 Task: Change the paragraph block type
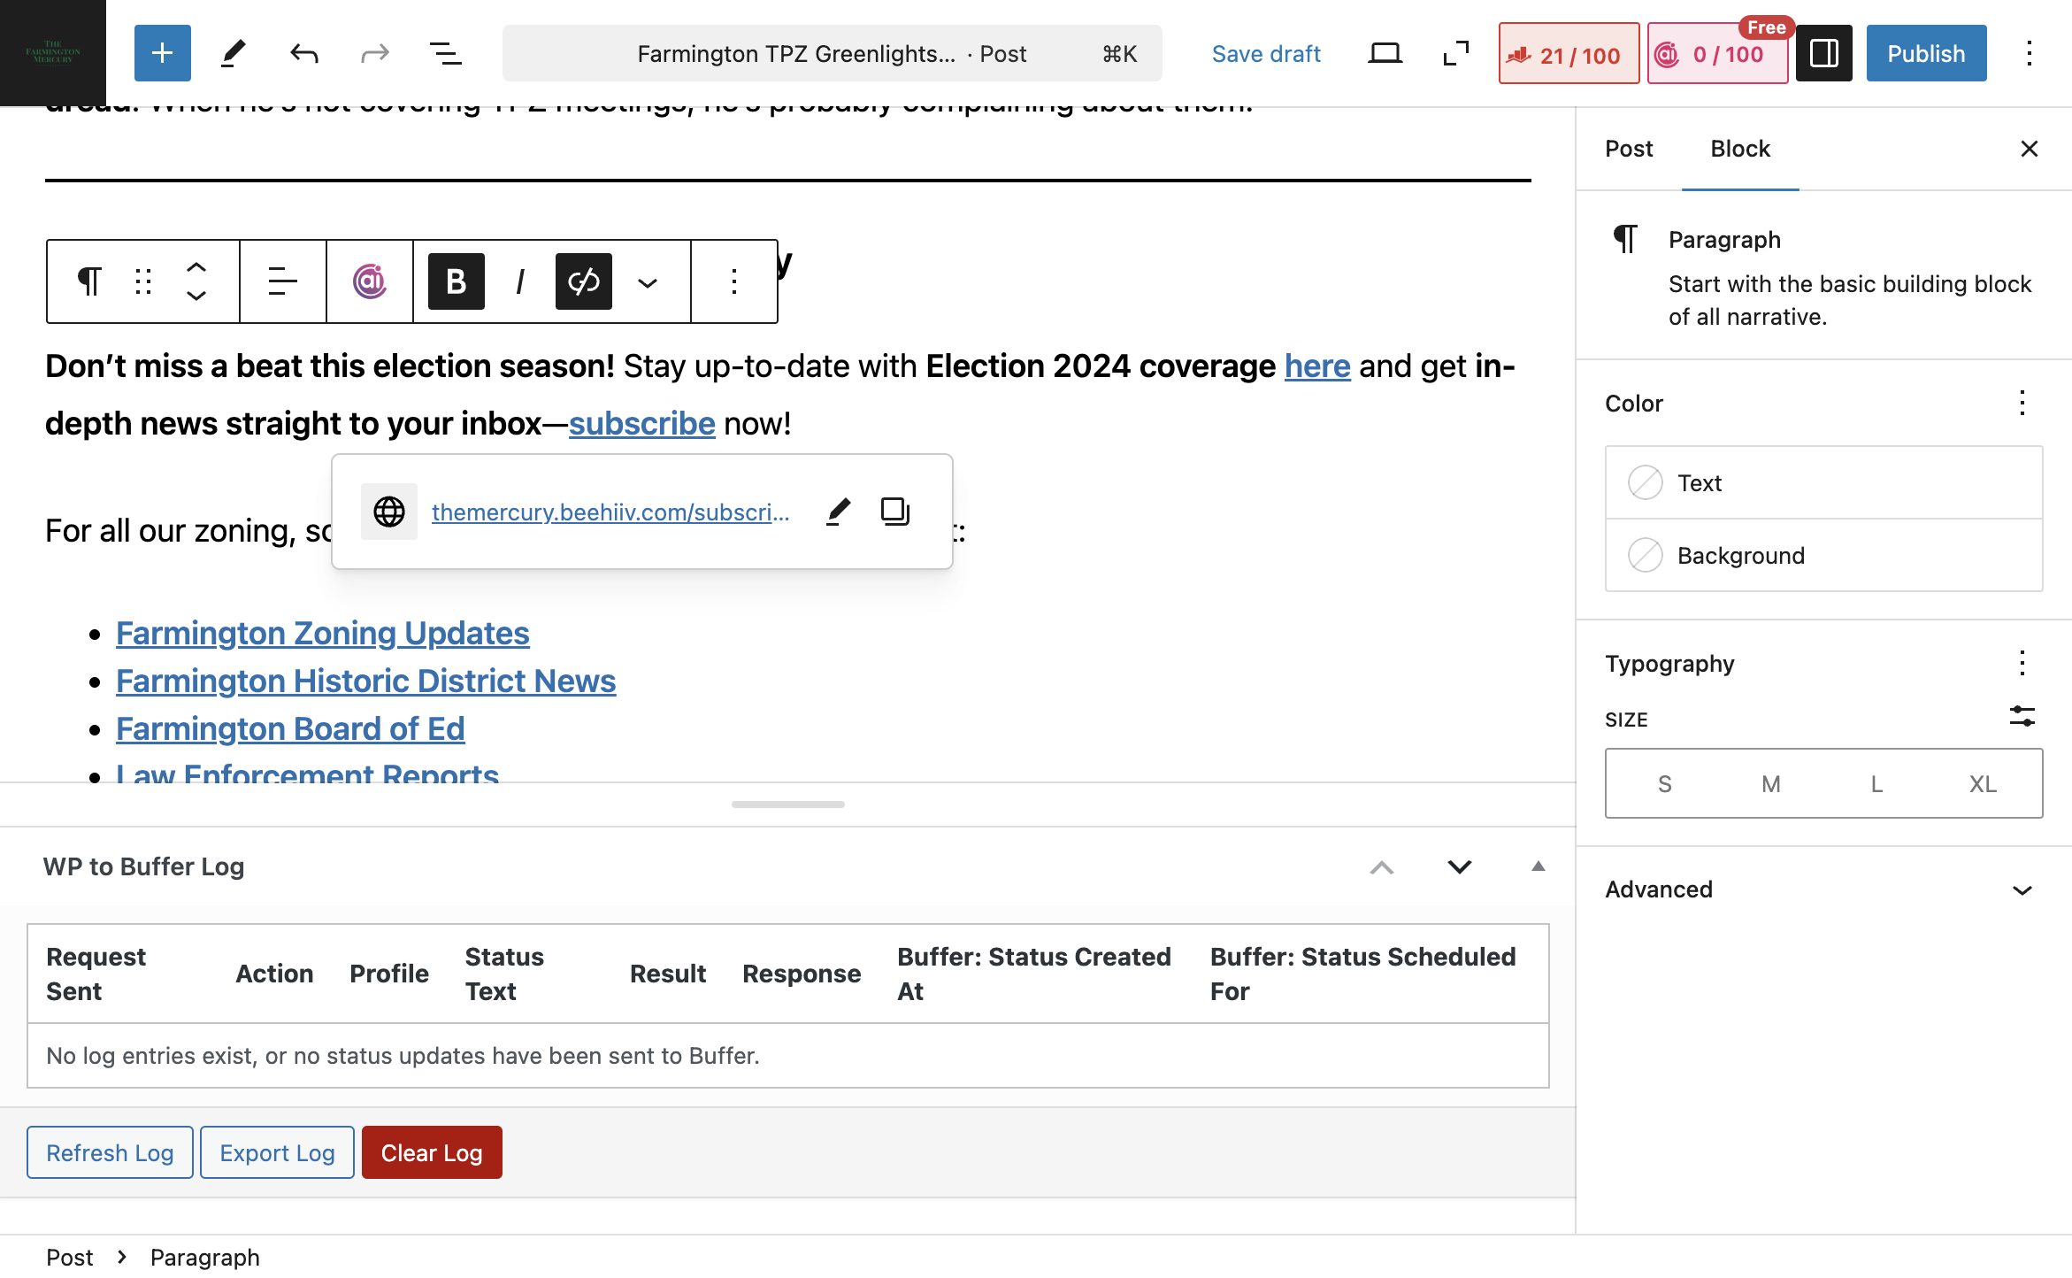coord(89,281)
